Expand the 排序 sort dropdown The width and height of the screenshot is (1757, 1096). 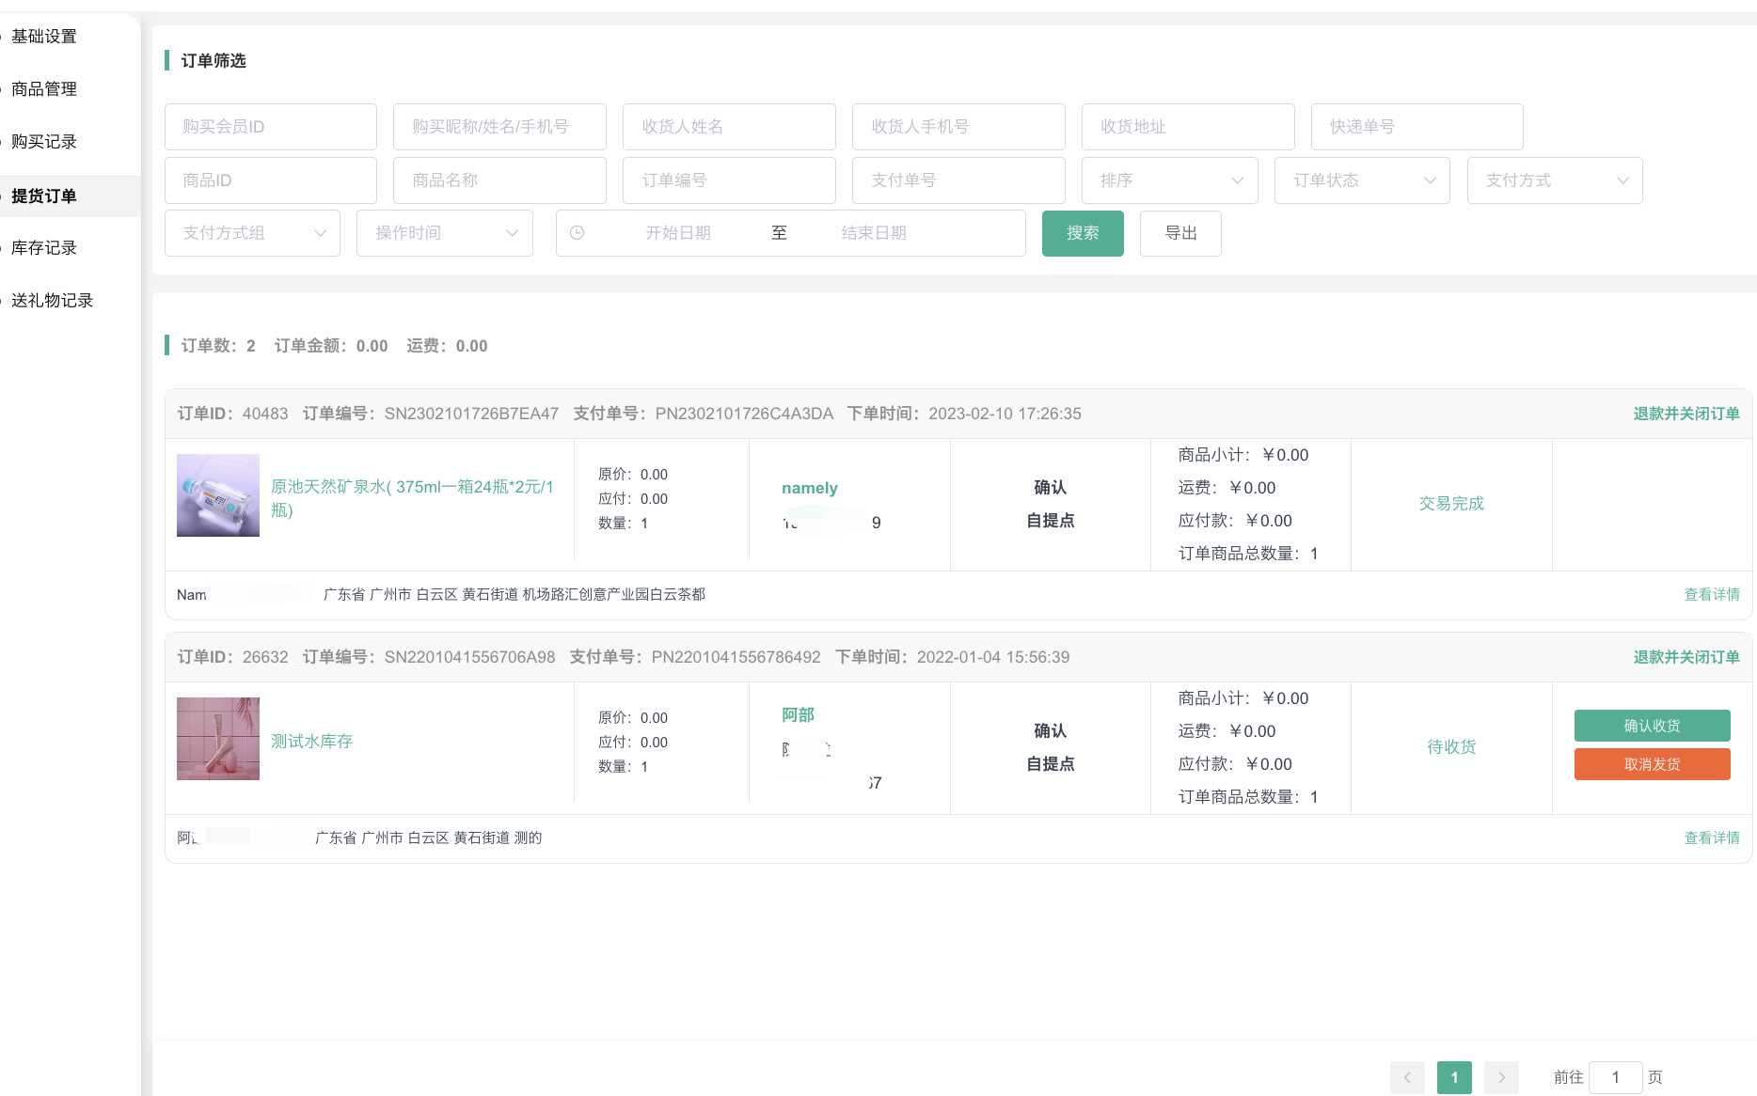1169,180
